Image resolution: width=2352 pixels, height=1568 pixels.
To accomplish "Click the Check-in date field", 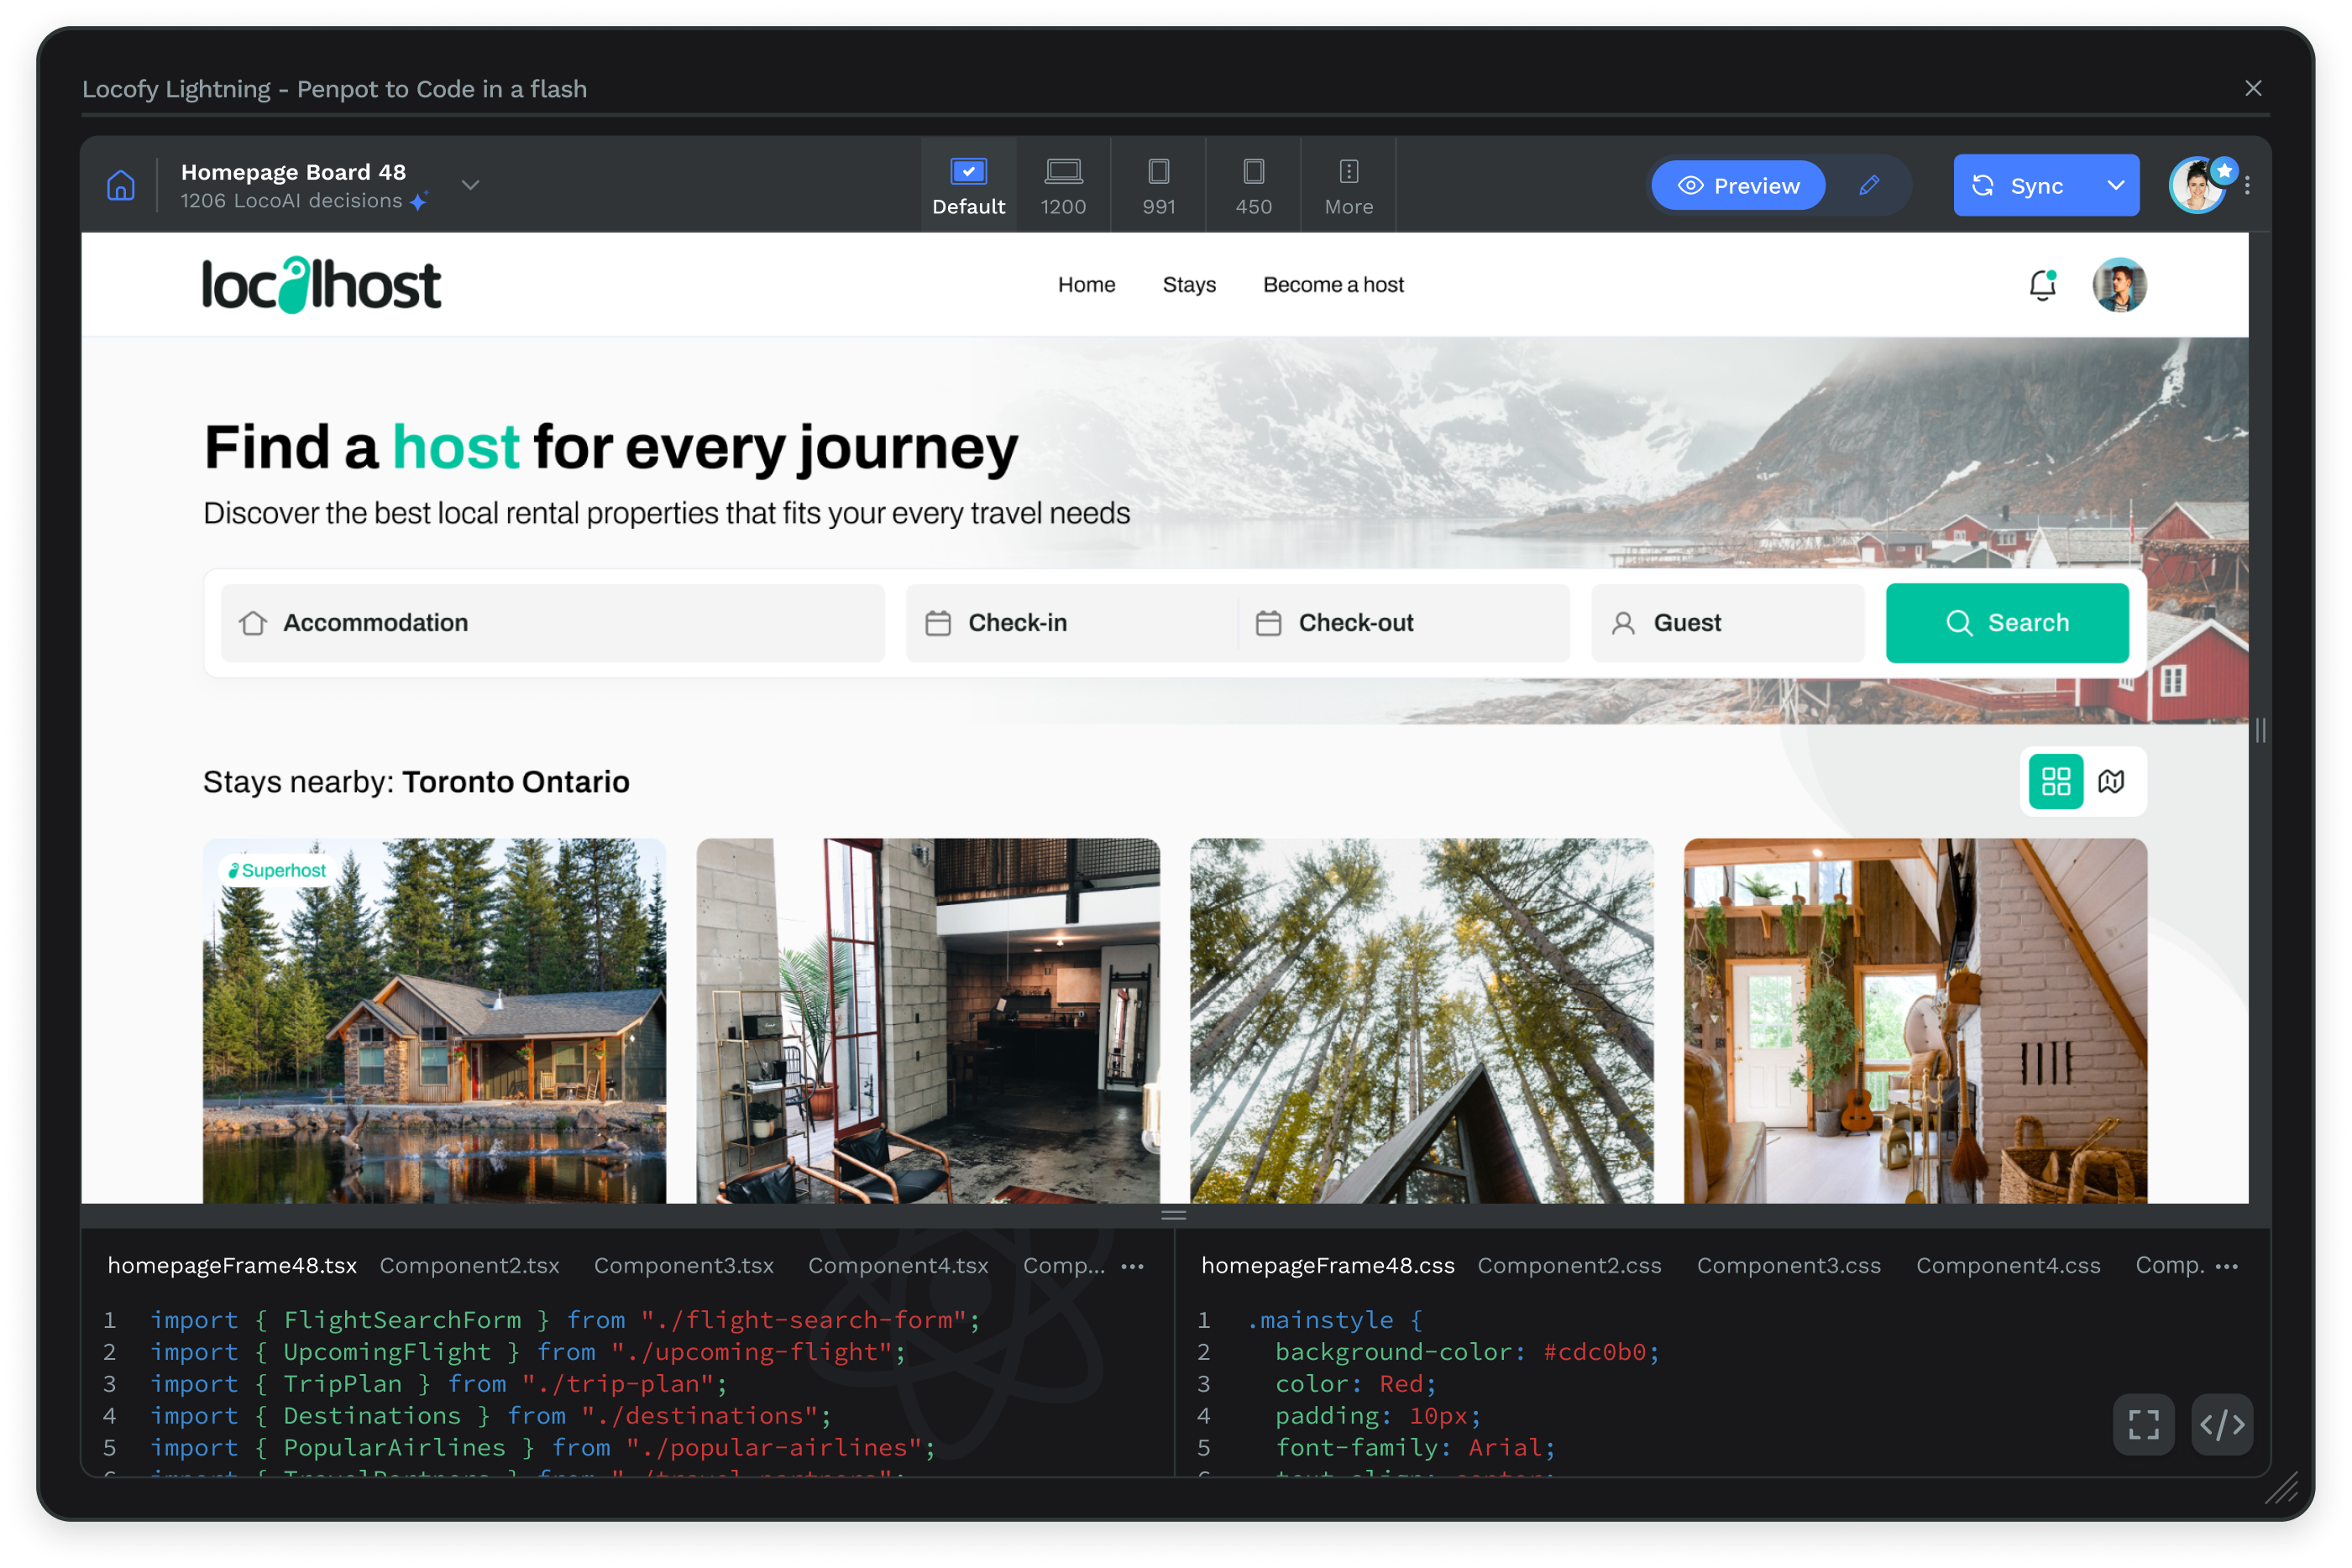I will click(x=1071, y=623).
